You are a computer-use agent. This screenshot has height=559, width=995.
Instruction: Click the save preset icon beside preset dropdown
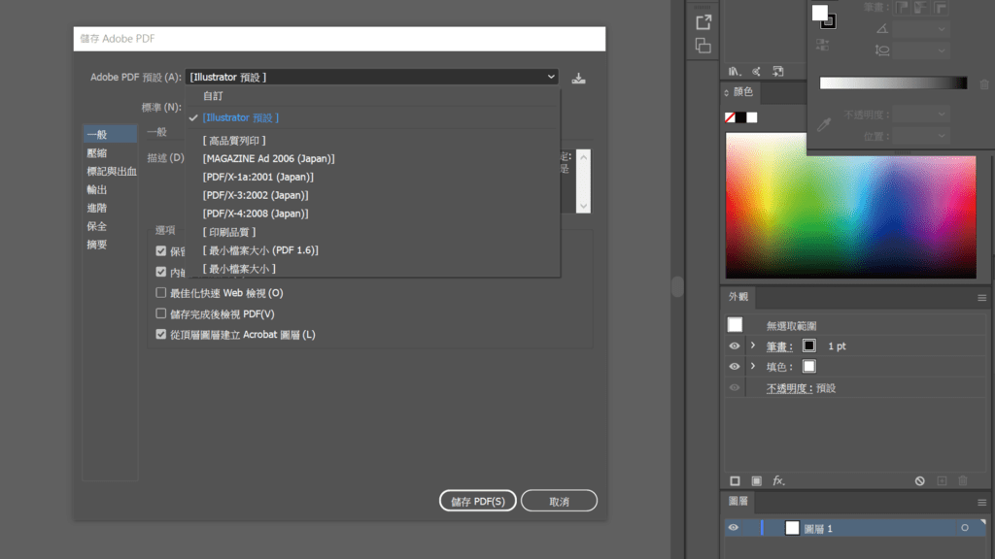click(579, 78)
